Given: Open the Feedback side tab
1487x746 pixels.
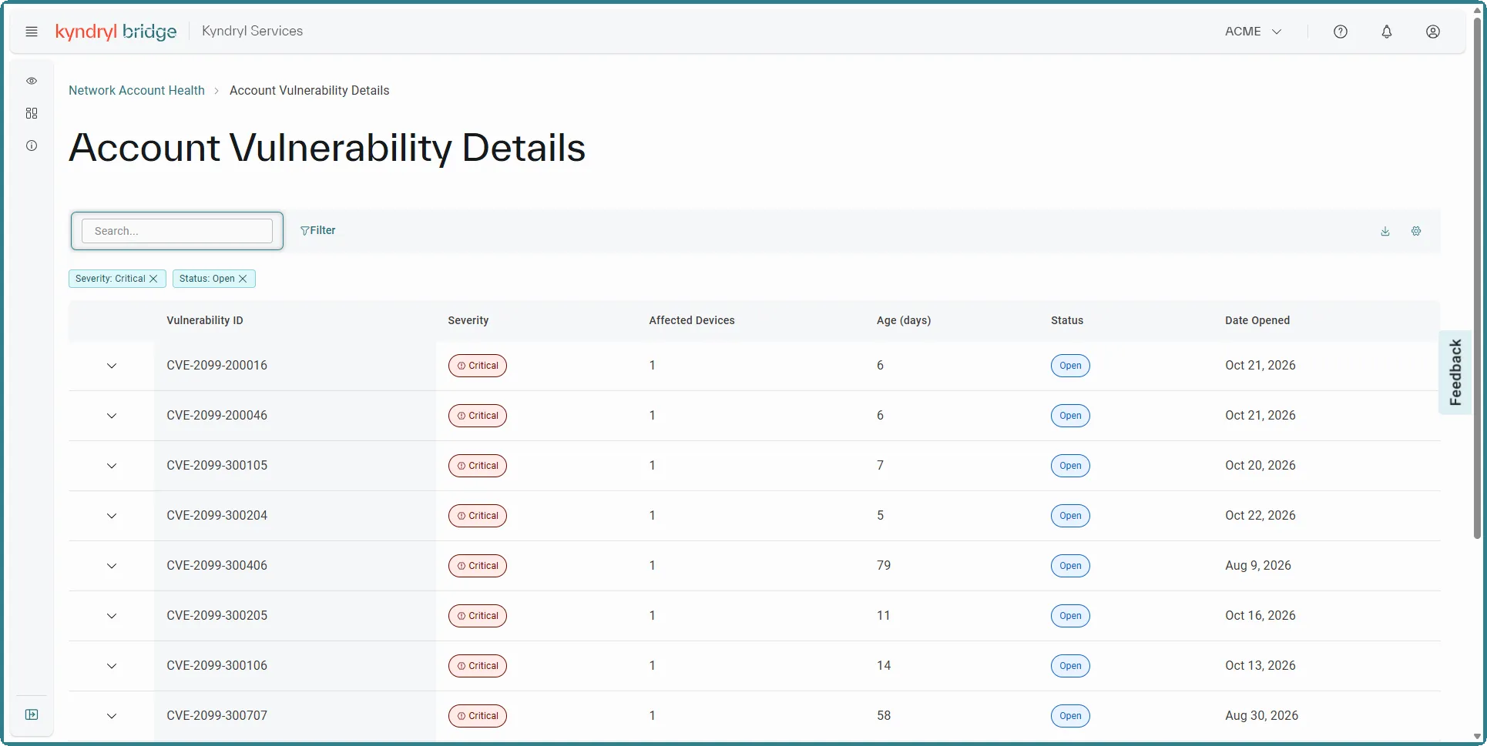Looking at the screenshot, I should (x=1455, y=373).
